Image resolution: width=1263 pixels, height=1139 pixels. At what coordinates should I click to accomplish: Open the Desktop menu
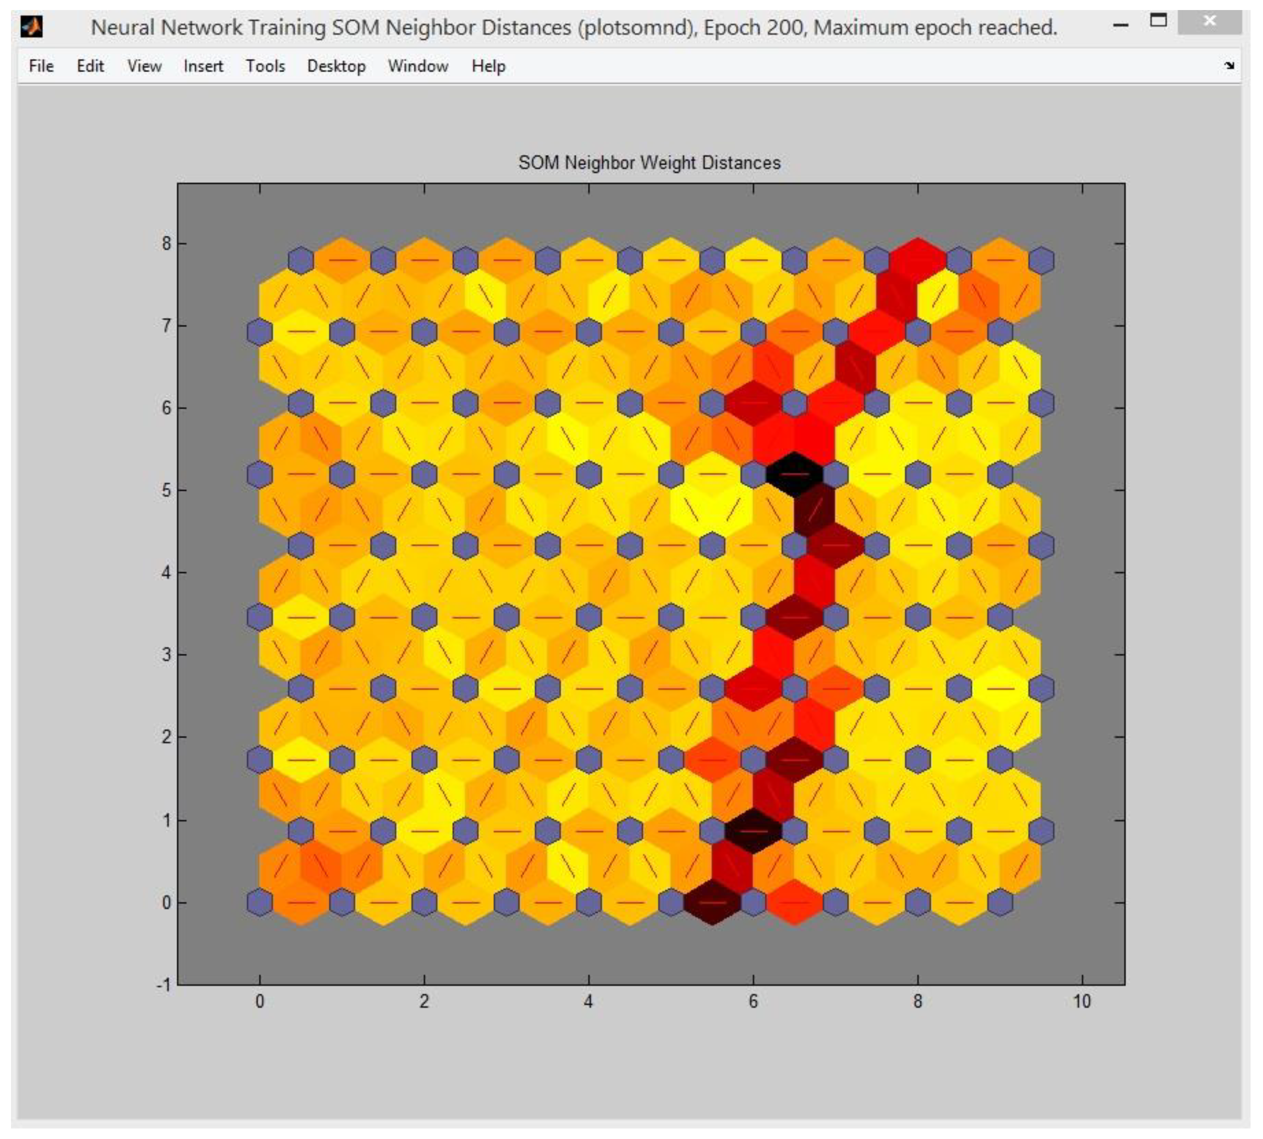click(x=336, y=66)
